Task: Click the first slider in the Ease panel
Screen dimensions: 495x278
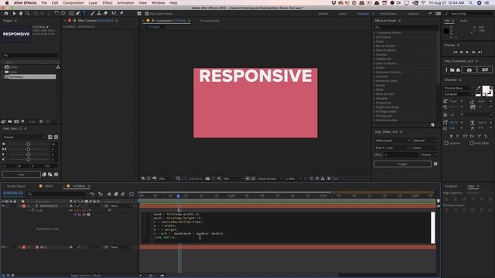Action: point(29,144)
